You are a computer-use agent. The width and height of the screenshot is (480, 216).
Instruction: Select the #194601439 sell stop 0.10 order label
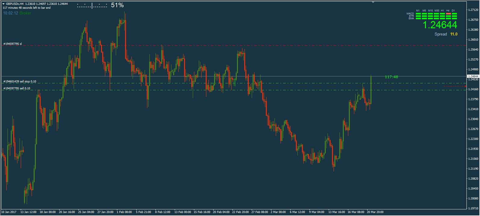(20, 82)
